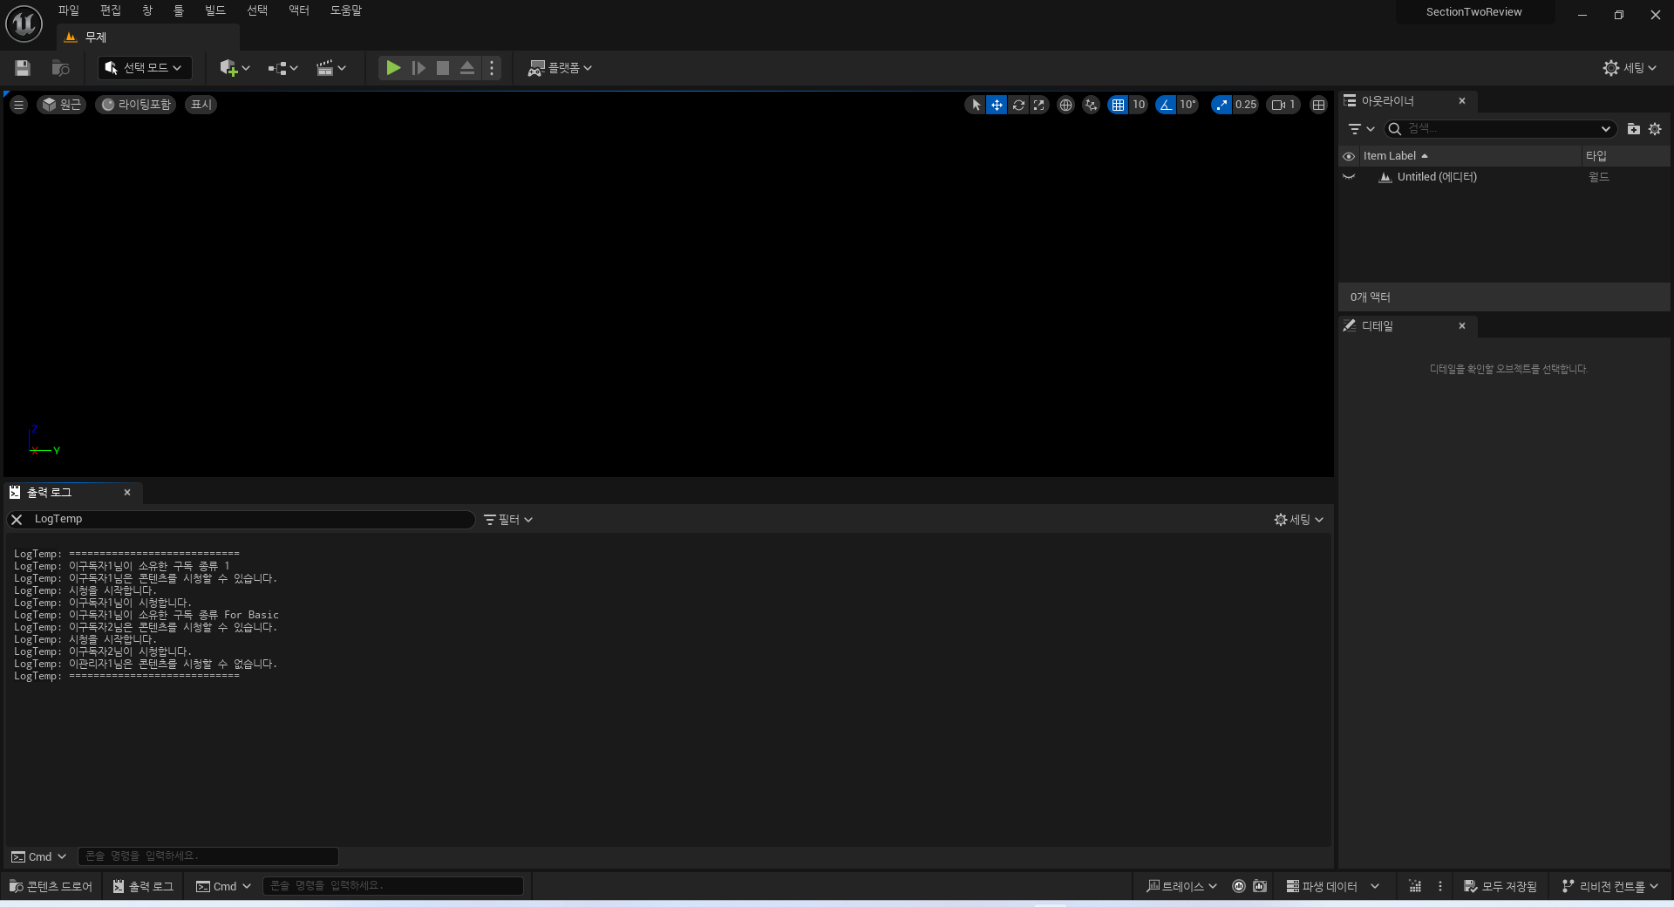
Task: Click the outliner new folder icon
Action: pyautogui.click(x=1633, y=129)
